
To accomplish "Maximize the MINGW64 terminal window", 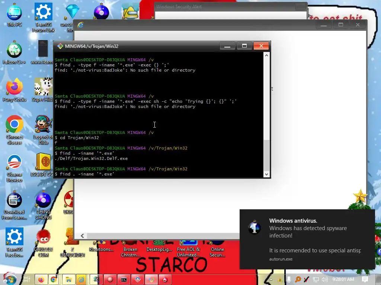I will pyautogui.click(x=244, y=46).
